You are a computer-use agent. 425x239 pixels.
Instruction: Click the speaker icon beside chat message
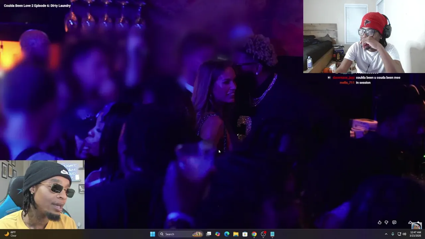(329, 78)
